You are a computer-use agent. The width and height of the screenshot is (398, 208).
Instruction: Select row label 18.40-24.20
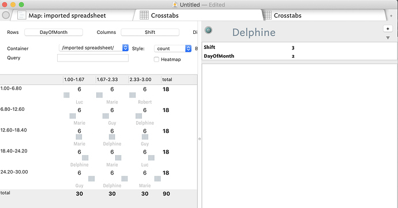coord(14,151)
